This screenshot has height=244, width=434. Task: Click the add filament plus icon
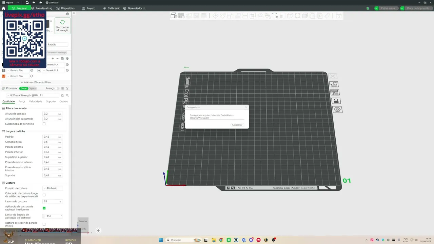pyautogui.click(x=53, y=59)
